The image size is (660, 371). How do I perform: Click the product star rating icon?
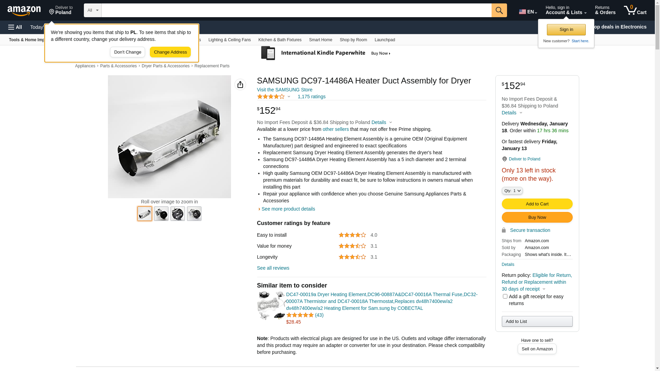[x=271, y=97]
